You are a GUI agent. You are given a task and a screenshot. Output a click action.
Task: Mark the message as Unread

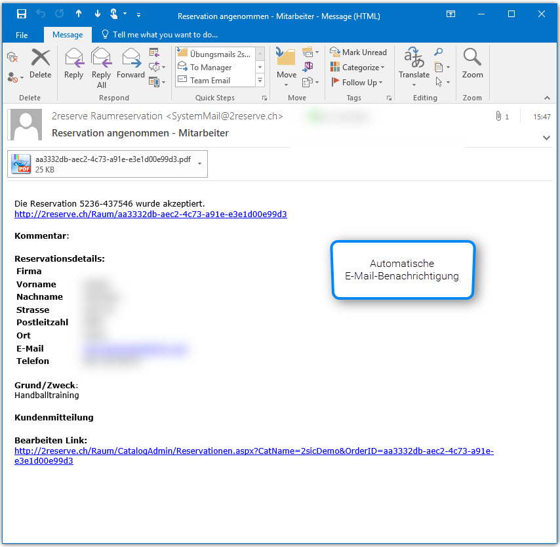(x=359, y=52)
